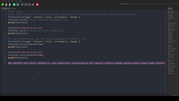Click the highlighted case sensitive comment line
The height and width of the screenshot is (101, 179).
86,63
